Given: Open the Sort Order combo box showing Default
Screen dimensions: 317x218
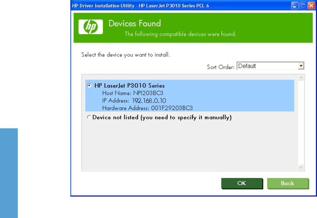Looking at the screenshot, I should click(270, 66).
